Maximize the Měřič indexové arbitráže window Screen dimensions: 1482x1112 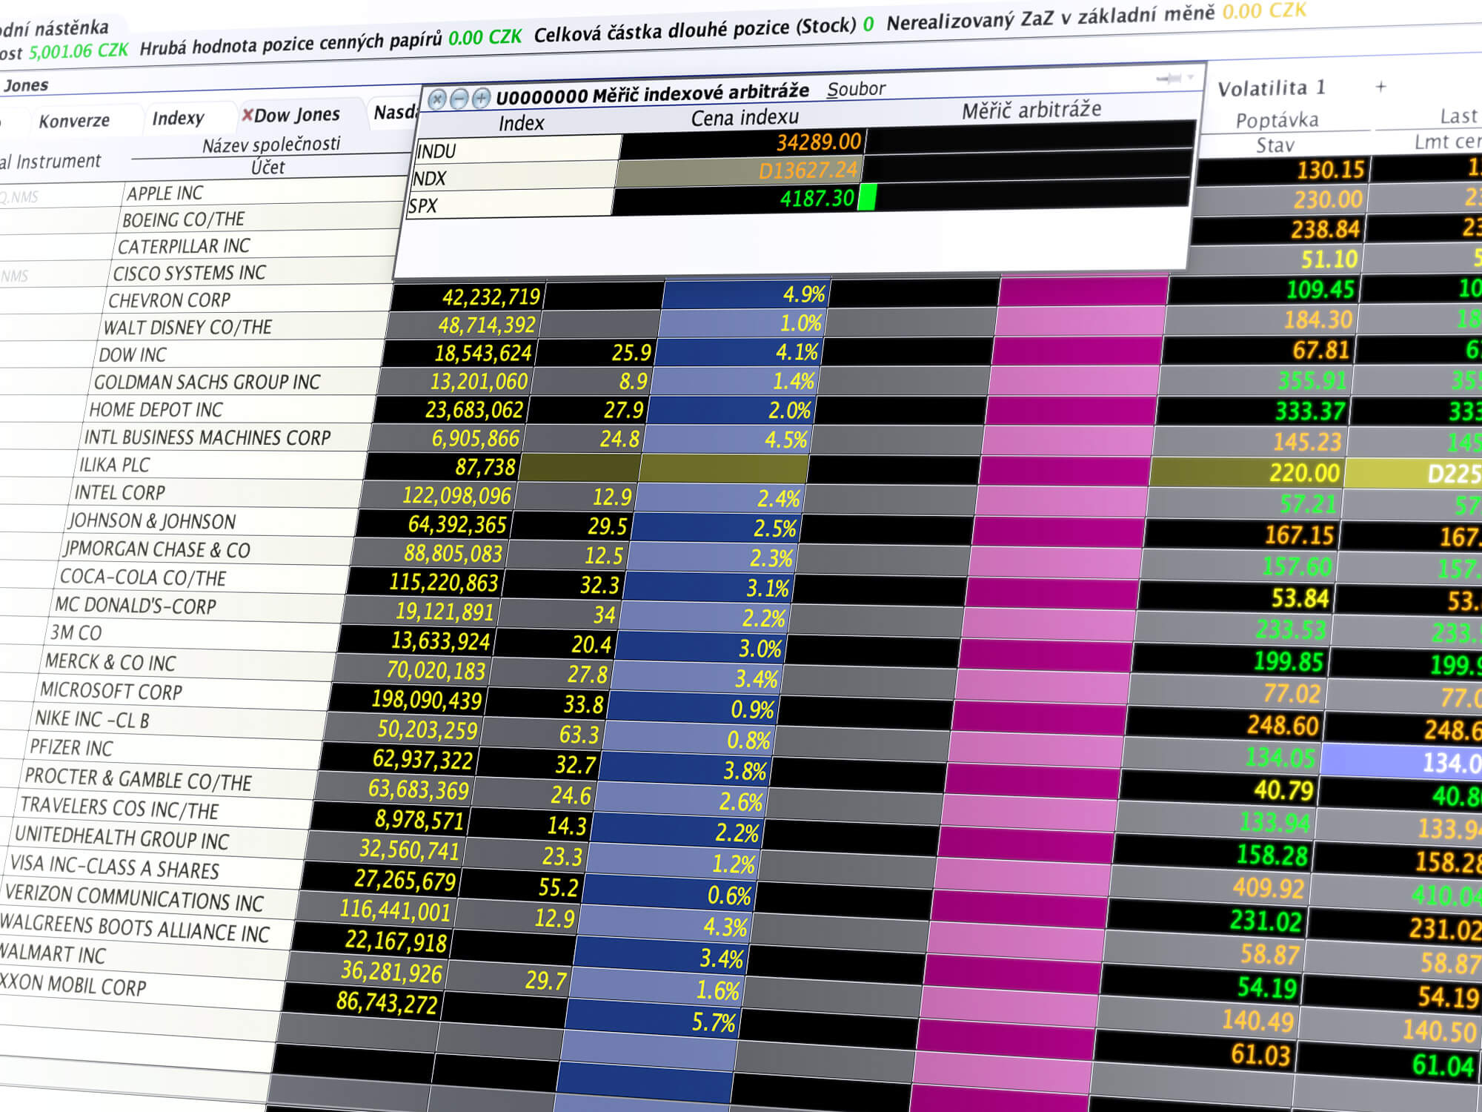482,98
